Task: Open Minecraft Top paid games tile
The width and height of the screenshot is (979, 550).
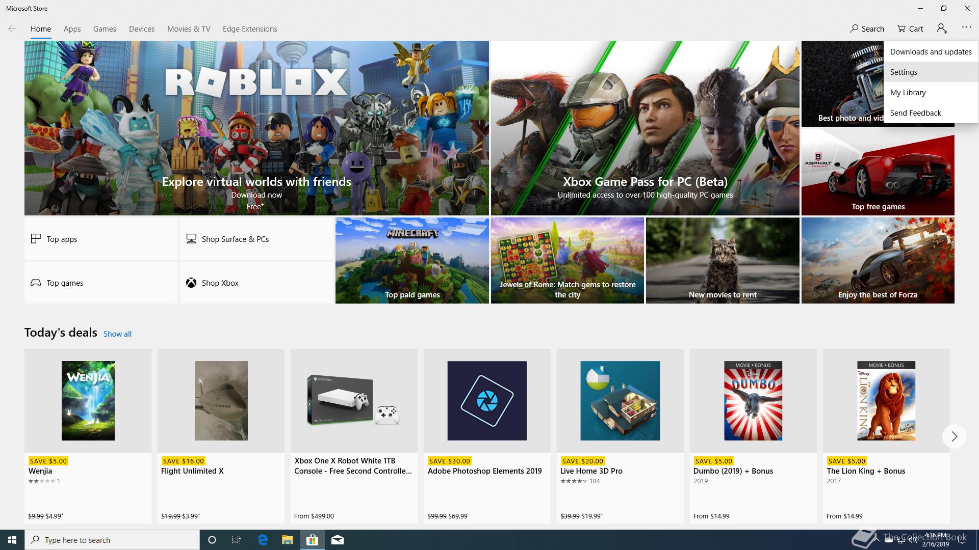Action: tap(412, 261)
